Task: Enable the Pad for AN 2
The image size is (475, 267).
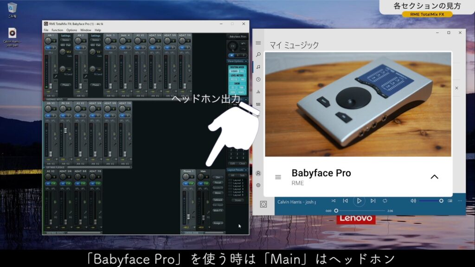Action: [98, 45]
